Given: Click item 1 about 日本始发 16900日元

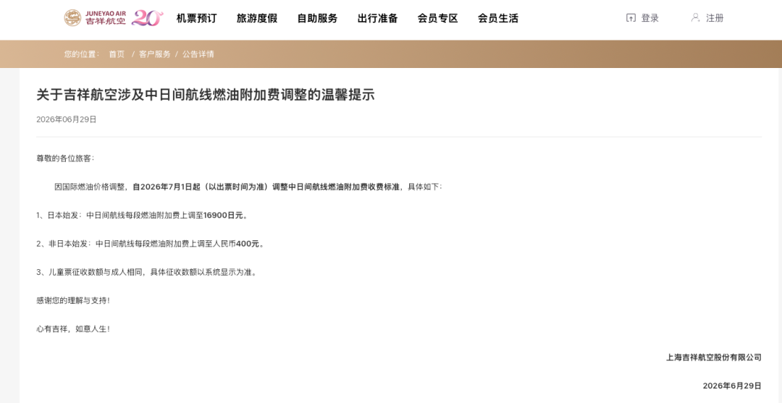Looking at the screenshot, I should 142,216.
